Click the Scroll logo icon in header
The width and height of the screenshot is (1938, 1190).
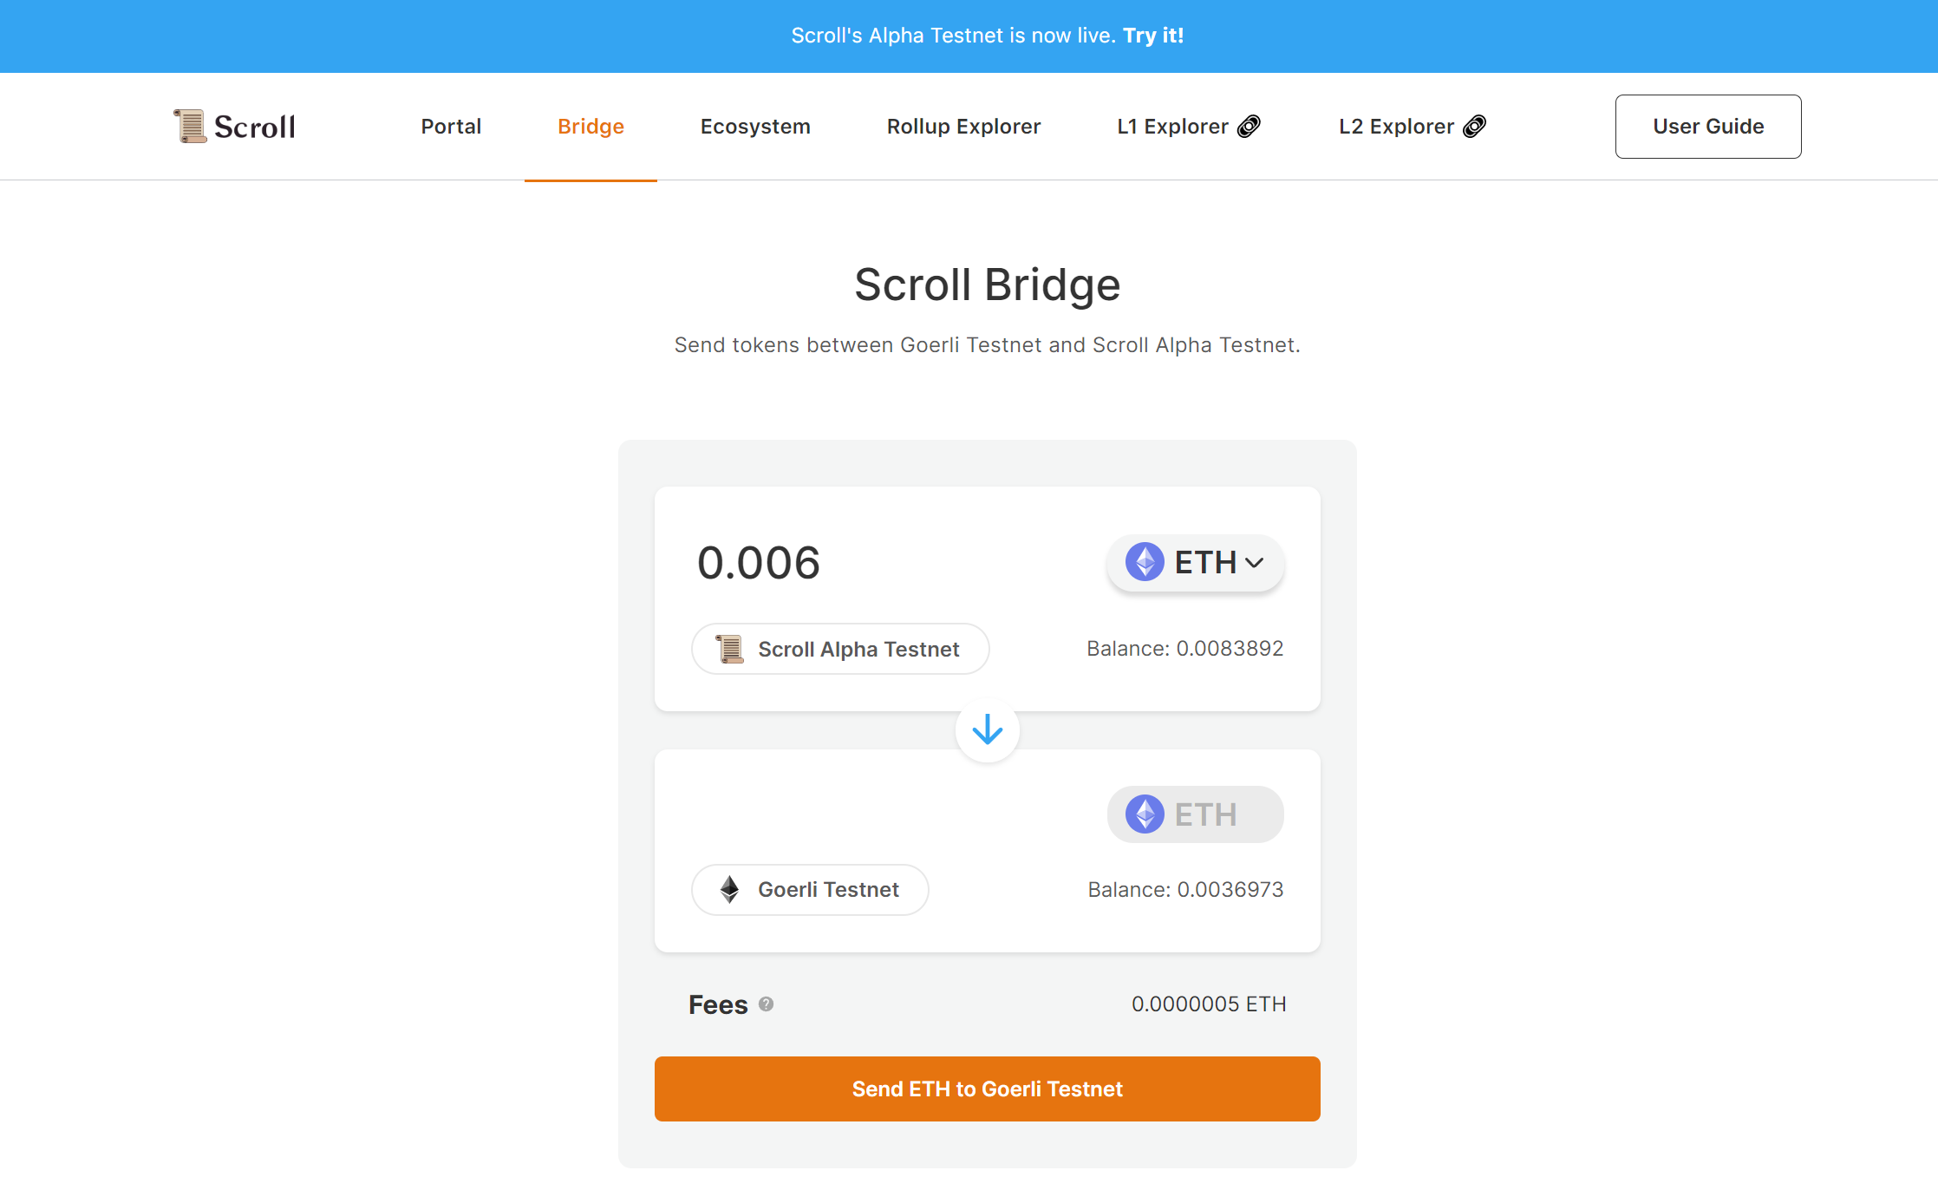point(190,127)
